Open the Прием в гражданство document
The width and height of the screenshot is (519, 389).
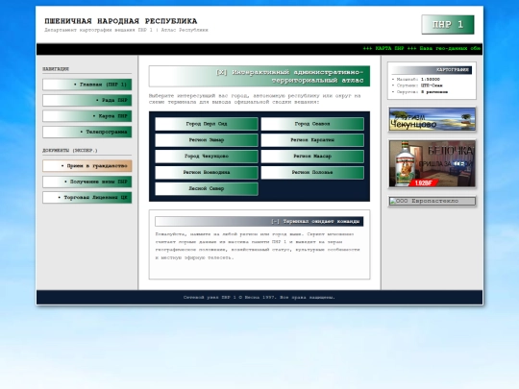(87, 166)
